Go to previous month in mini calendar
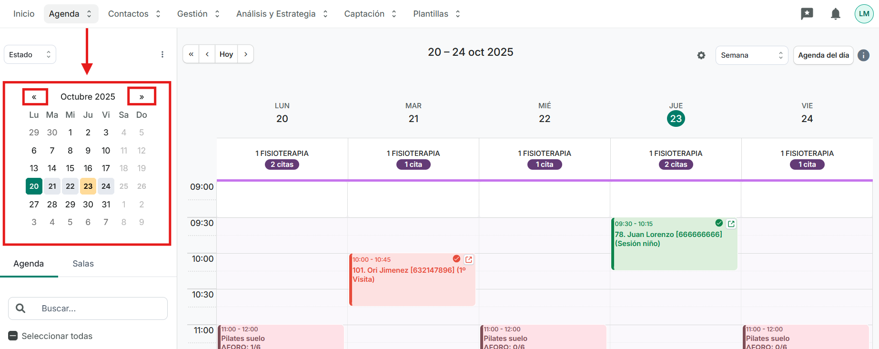 [34, 97]
